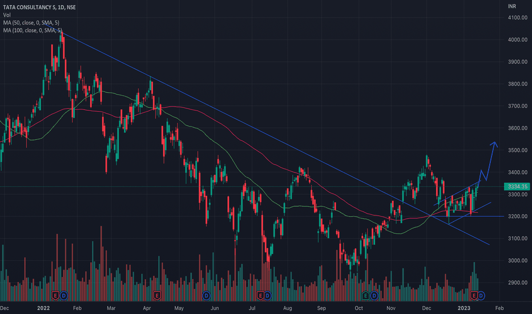
Task: Open the dividend D marker near June
Action: tap(206, 296)
